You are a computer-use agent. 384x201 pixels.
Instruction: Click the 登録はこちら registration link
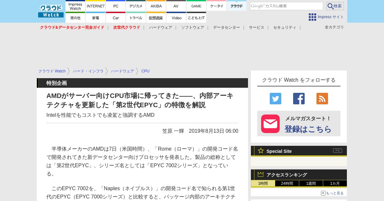(x=308, y=129)
